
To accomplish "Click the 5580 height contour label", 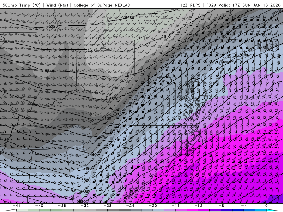I will (81, 201).
